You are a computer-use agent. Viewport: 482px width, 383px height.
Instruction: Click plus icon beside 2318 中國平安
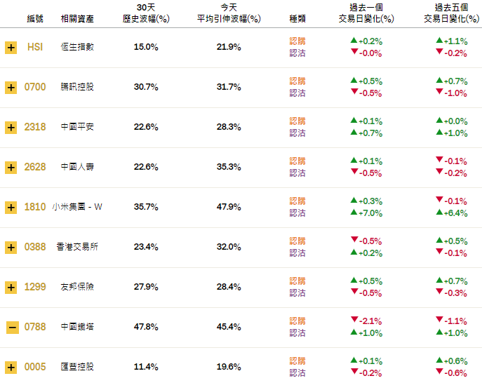tap(11, 128)
